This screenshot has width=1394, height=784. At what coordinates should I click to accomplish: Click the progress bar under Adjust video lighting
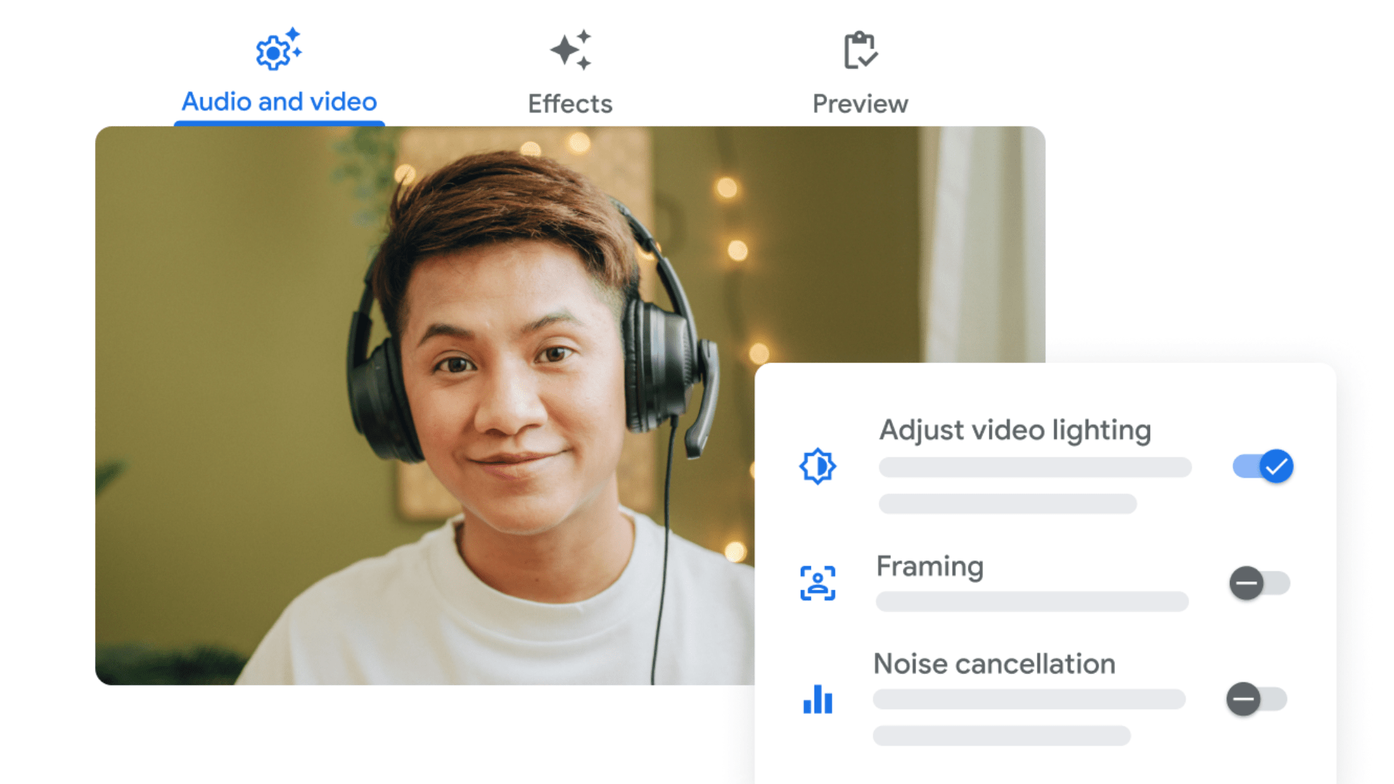coord(1035,467)
